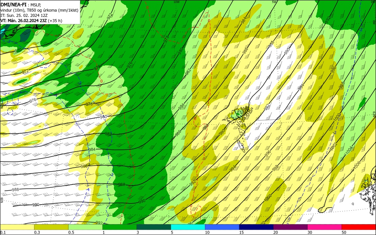Screen dimensions: 376x235
Task: Click the magenta 30–50 legend swatch
Action: pyautogui.click(x=325, y=227)
